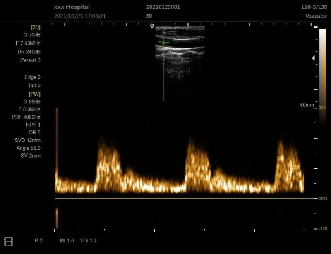Viewport: 331px width, 254px height.
Task: Open the F 7.50MHz frequency selector
Action: coord(29,43)
